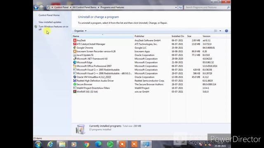The image size is (264, 148).
Task: Click the Realtek Audio Driver icon
Action: 75,81
